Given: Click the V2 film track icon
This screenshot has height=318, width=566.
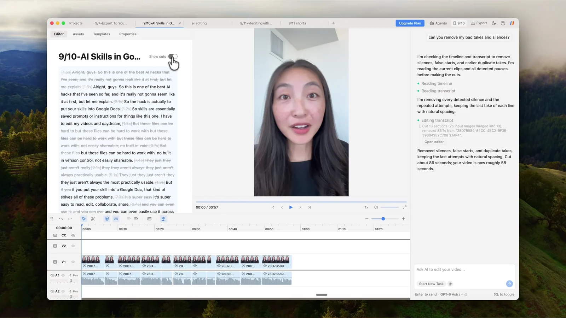Looking at the screenshot, I should pyautogui.click(x=55, y=246).
